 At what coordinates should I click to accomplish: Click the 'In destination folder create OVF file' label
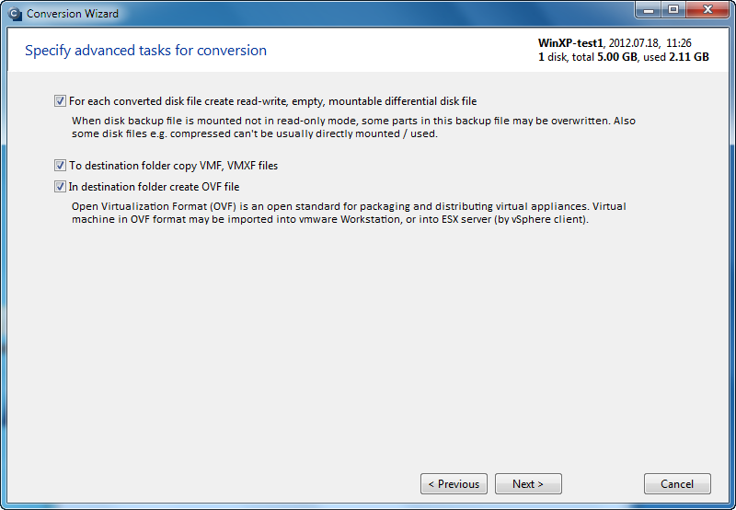[154, 187]
